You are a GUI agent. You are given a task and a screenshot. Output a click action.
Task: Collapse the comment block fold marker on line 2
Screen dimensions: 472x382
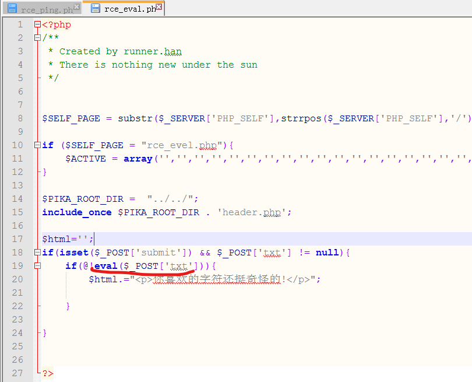(38, 38)
